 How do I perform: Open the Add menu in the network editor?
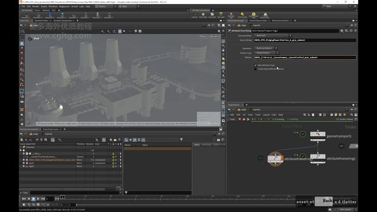232,115
